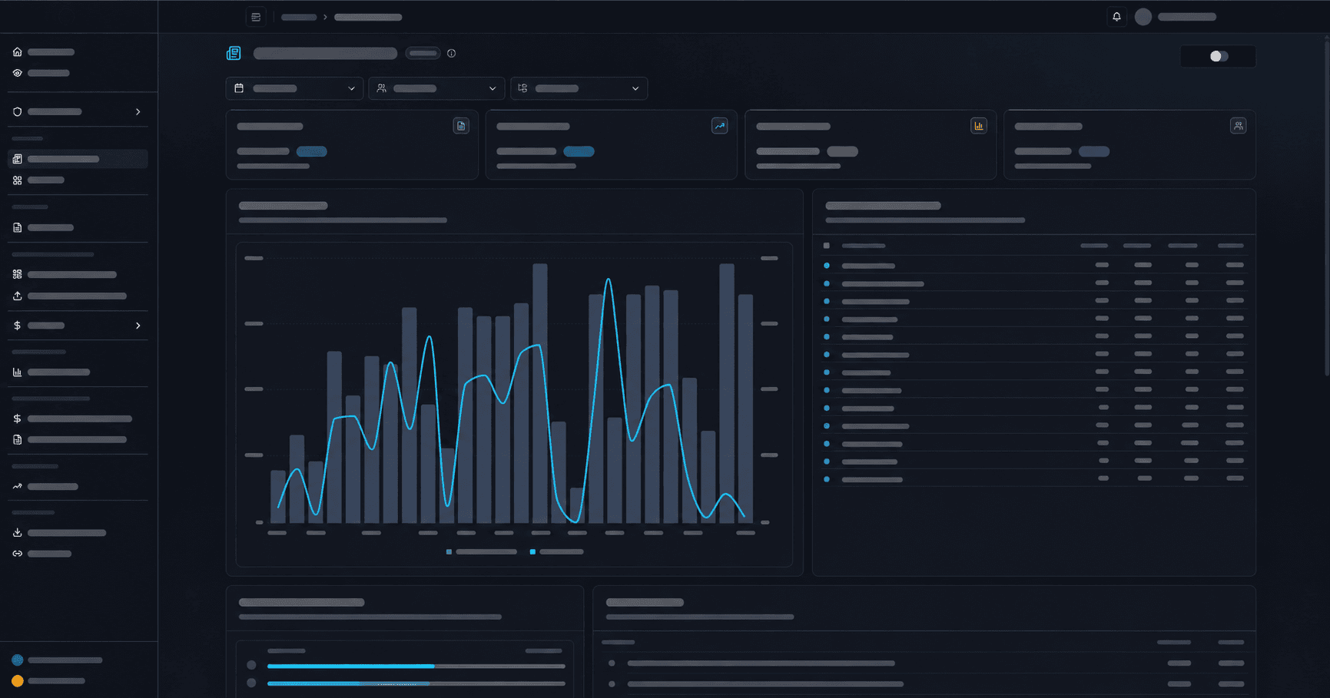Select the upload tray icon in sidebar
Viewport: 1330px width, 698px height.
pos(18,296)
